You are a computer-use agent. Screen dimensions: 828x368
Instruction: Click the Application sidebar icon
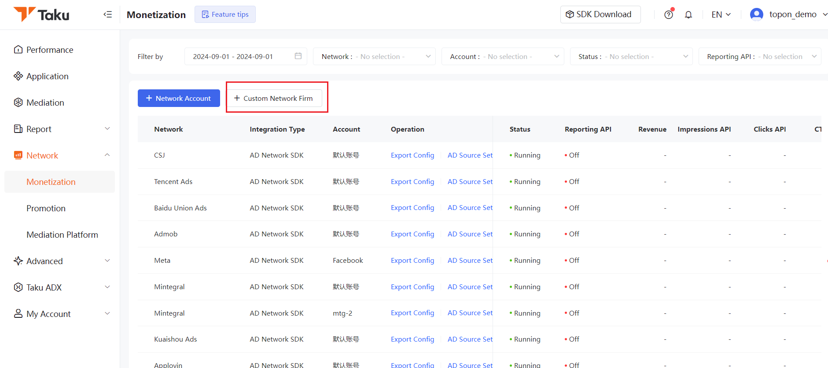[18, 76]
